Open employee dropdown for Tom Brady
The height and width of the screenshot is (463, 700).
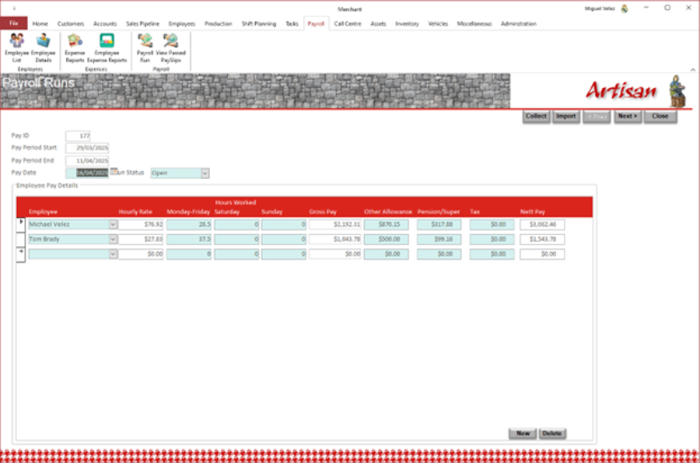(113, 239)
